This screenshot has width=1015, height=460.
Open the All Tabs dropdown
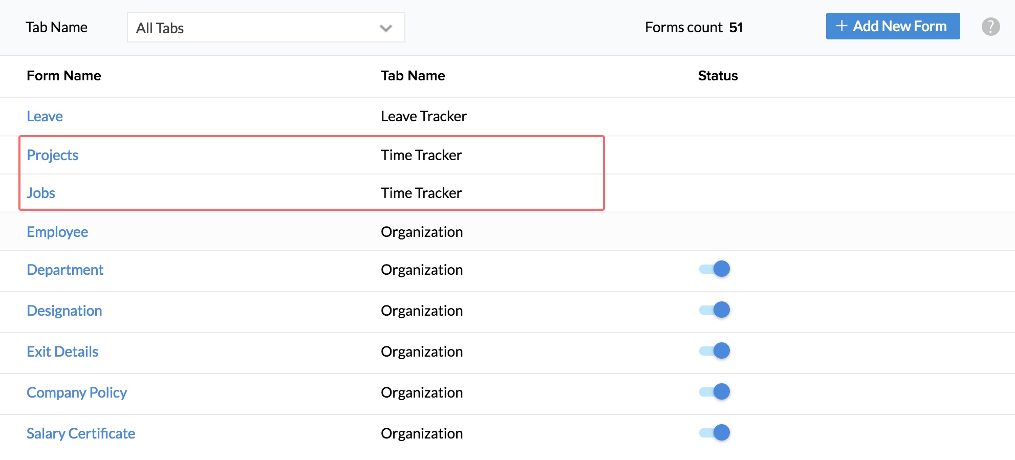266,28
